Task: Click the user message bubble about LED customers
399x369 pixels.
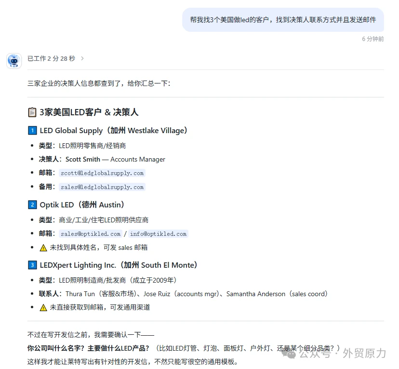Action: (283, 20)
